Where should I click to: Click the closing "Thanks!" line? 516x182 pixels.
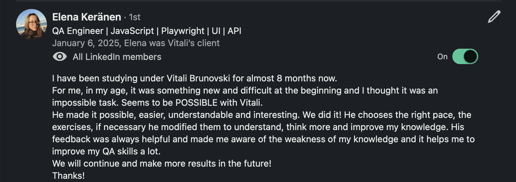click(68, 176)
